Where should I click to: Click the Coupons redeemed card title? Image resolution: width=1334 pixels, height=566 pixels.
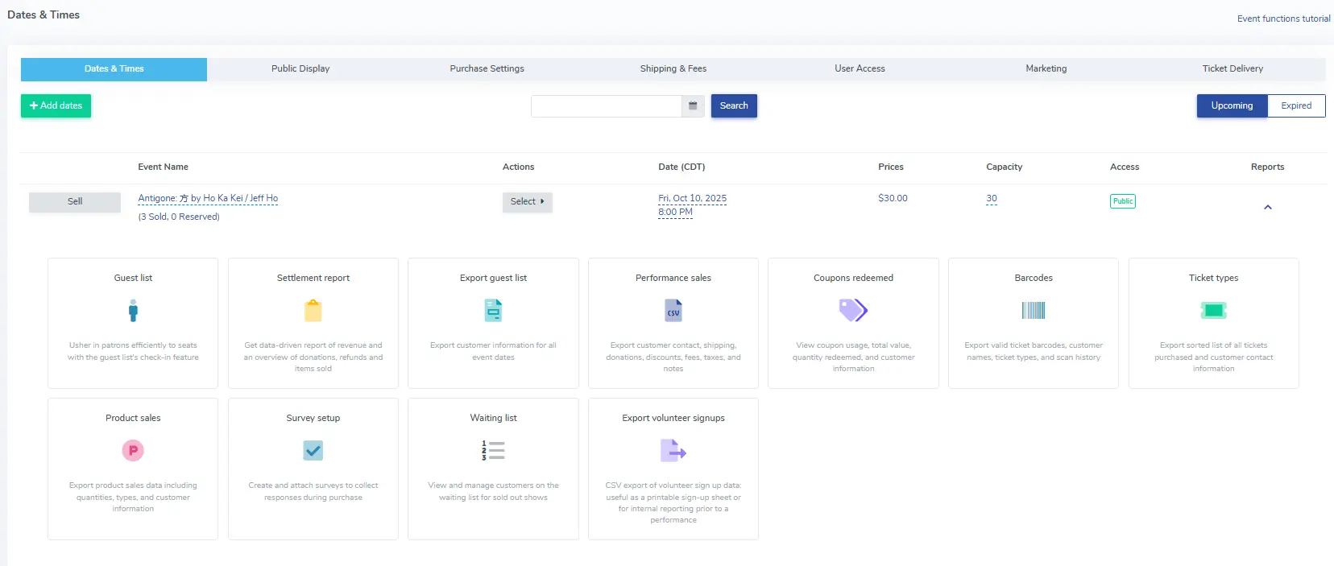[x=853, y=278]
